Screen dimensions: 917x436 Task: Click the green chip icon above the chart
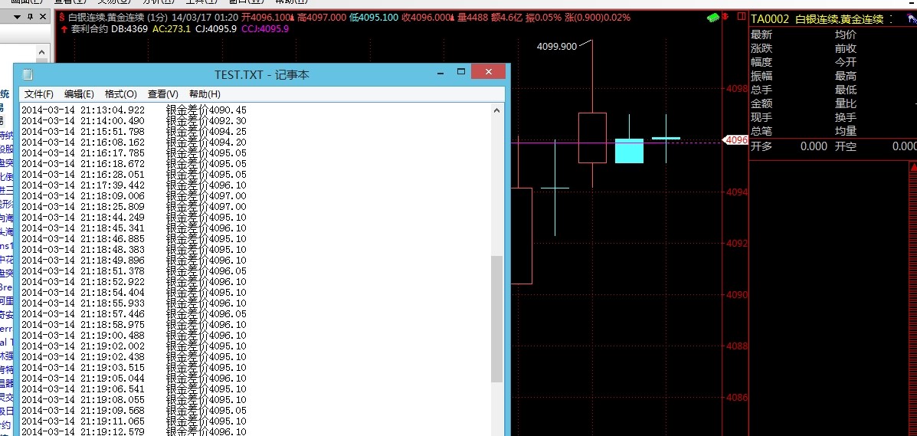coord(712,17)
